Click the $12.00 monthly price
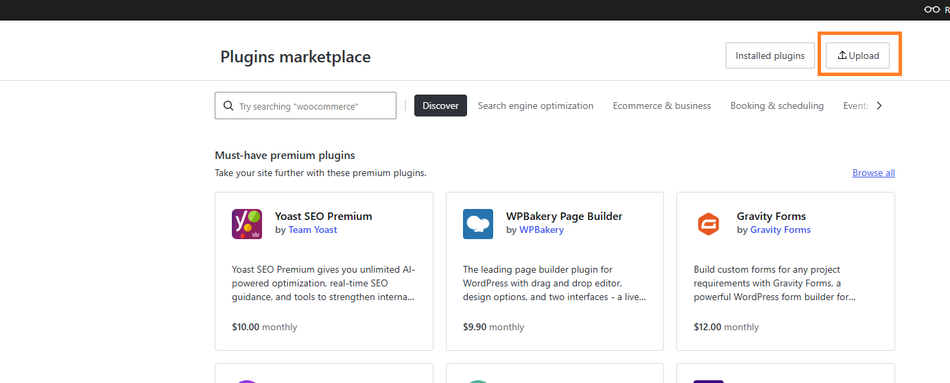 tap(726, 327)
